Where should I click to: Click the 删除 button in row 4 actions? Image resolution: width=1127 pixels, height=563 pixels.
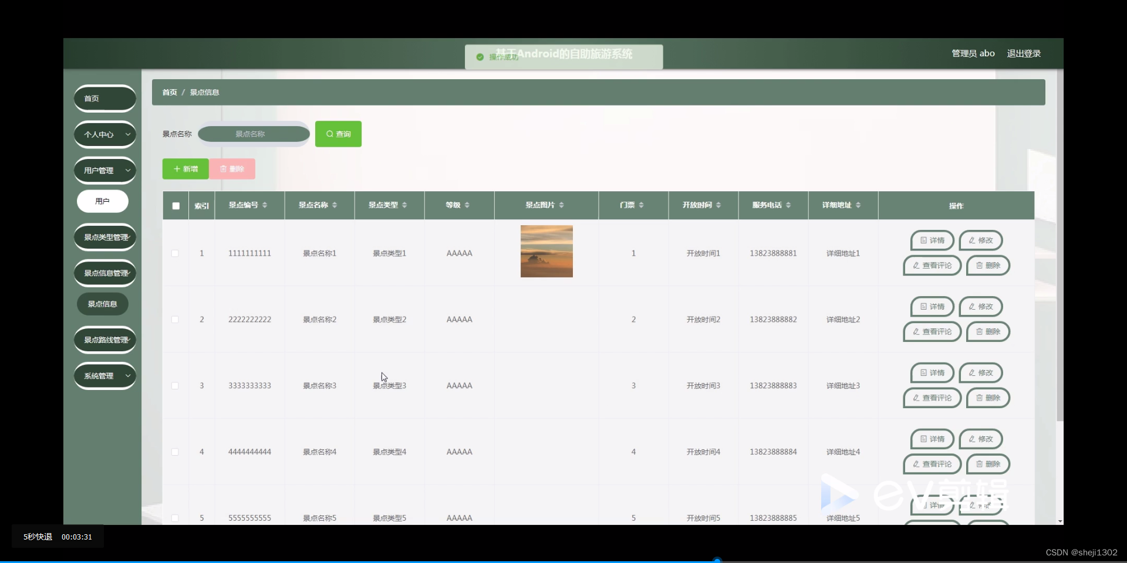988,464
